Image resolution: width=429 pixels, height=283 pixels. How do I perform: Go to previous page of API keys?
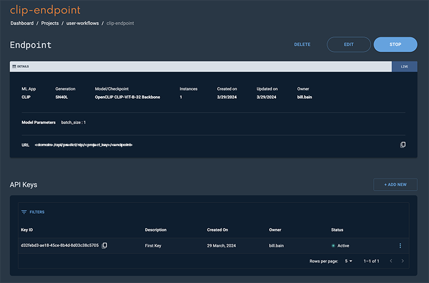(390, 261)
